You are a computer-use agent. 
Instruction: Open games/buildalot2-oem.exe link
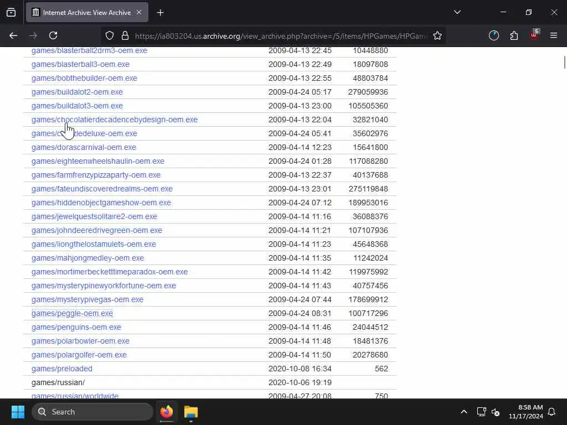pos(77,92)
